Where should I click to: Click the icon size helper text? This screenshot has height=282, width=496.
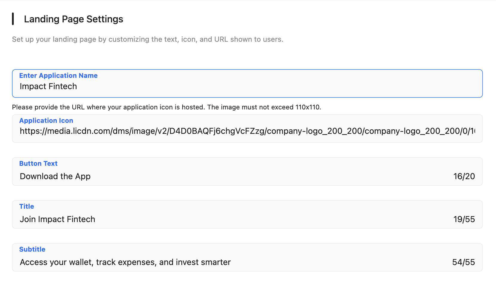click(x=166, y=107)
